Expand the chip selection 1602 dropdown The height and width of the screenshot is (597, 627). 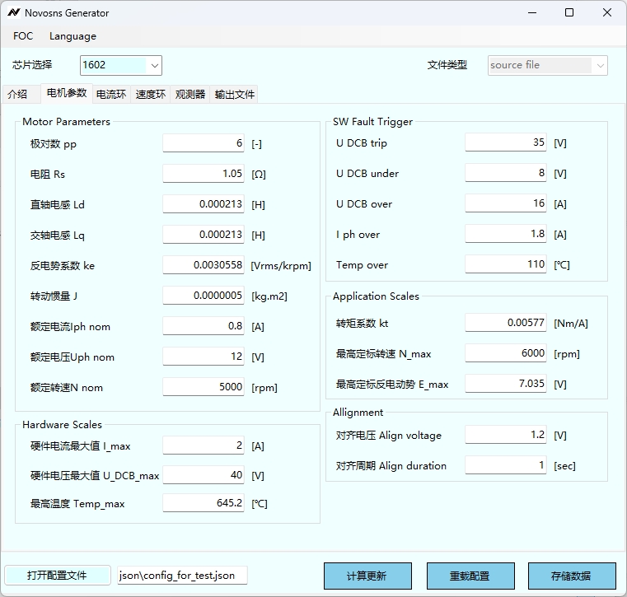[x=154, y=65]
